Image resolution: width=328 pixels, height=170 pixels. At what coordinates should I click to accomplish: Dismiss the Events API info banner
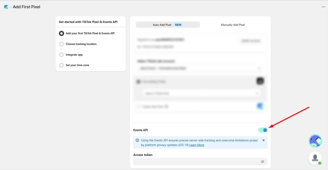[x=264, y=140]
